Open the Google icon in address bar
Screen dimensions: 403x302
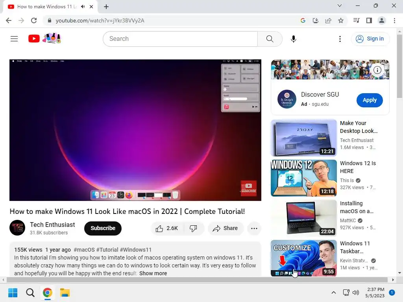(303, 20)
